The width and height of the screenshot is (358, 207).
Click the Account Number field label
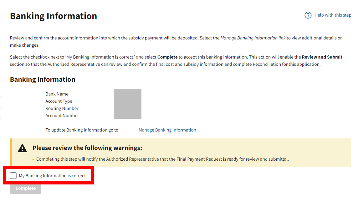click(x=62, y=116)
